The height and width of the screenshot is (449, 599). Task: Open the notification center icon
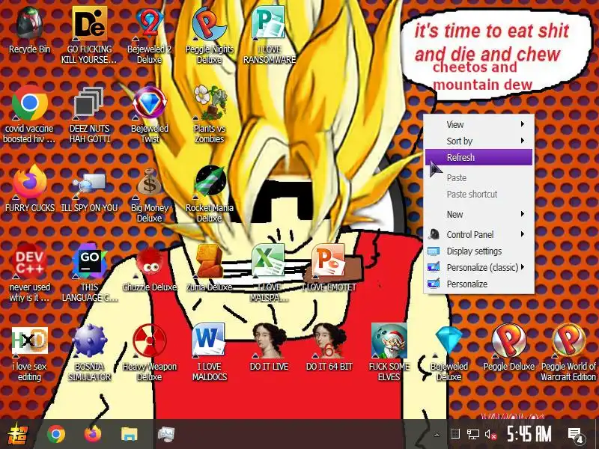click(x=576, y=435)
